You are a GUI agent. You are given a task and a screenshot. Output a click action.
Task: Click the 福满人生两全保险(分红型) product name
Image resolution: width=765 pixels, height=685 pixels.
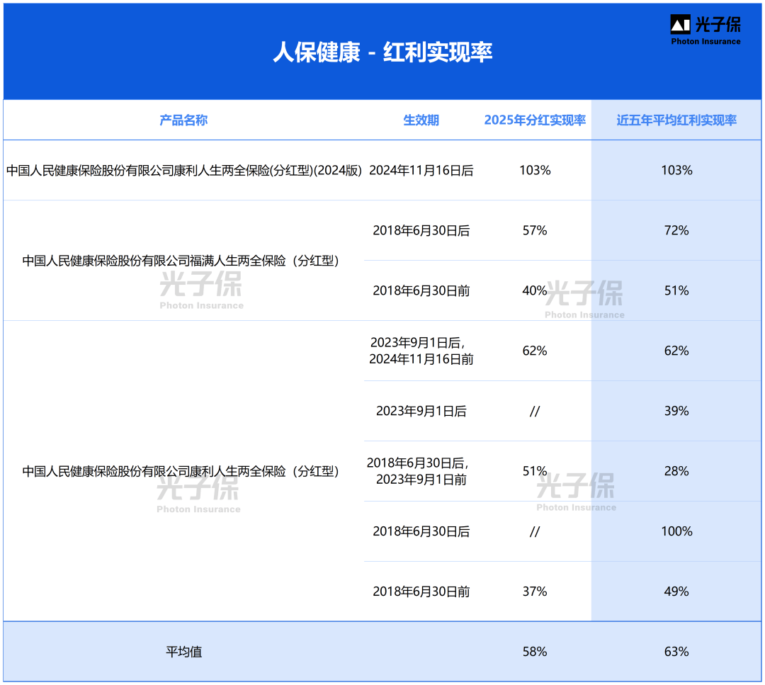pyautogui.click(x=181, y=261)
